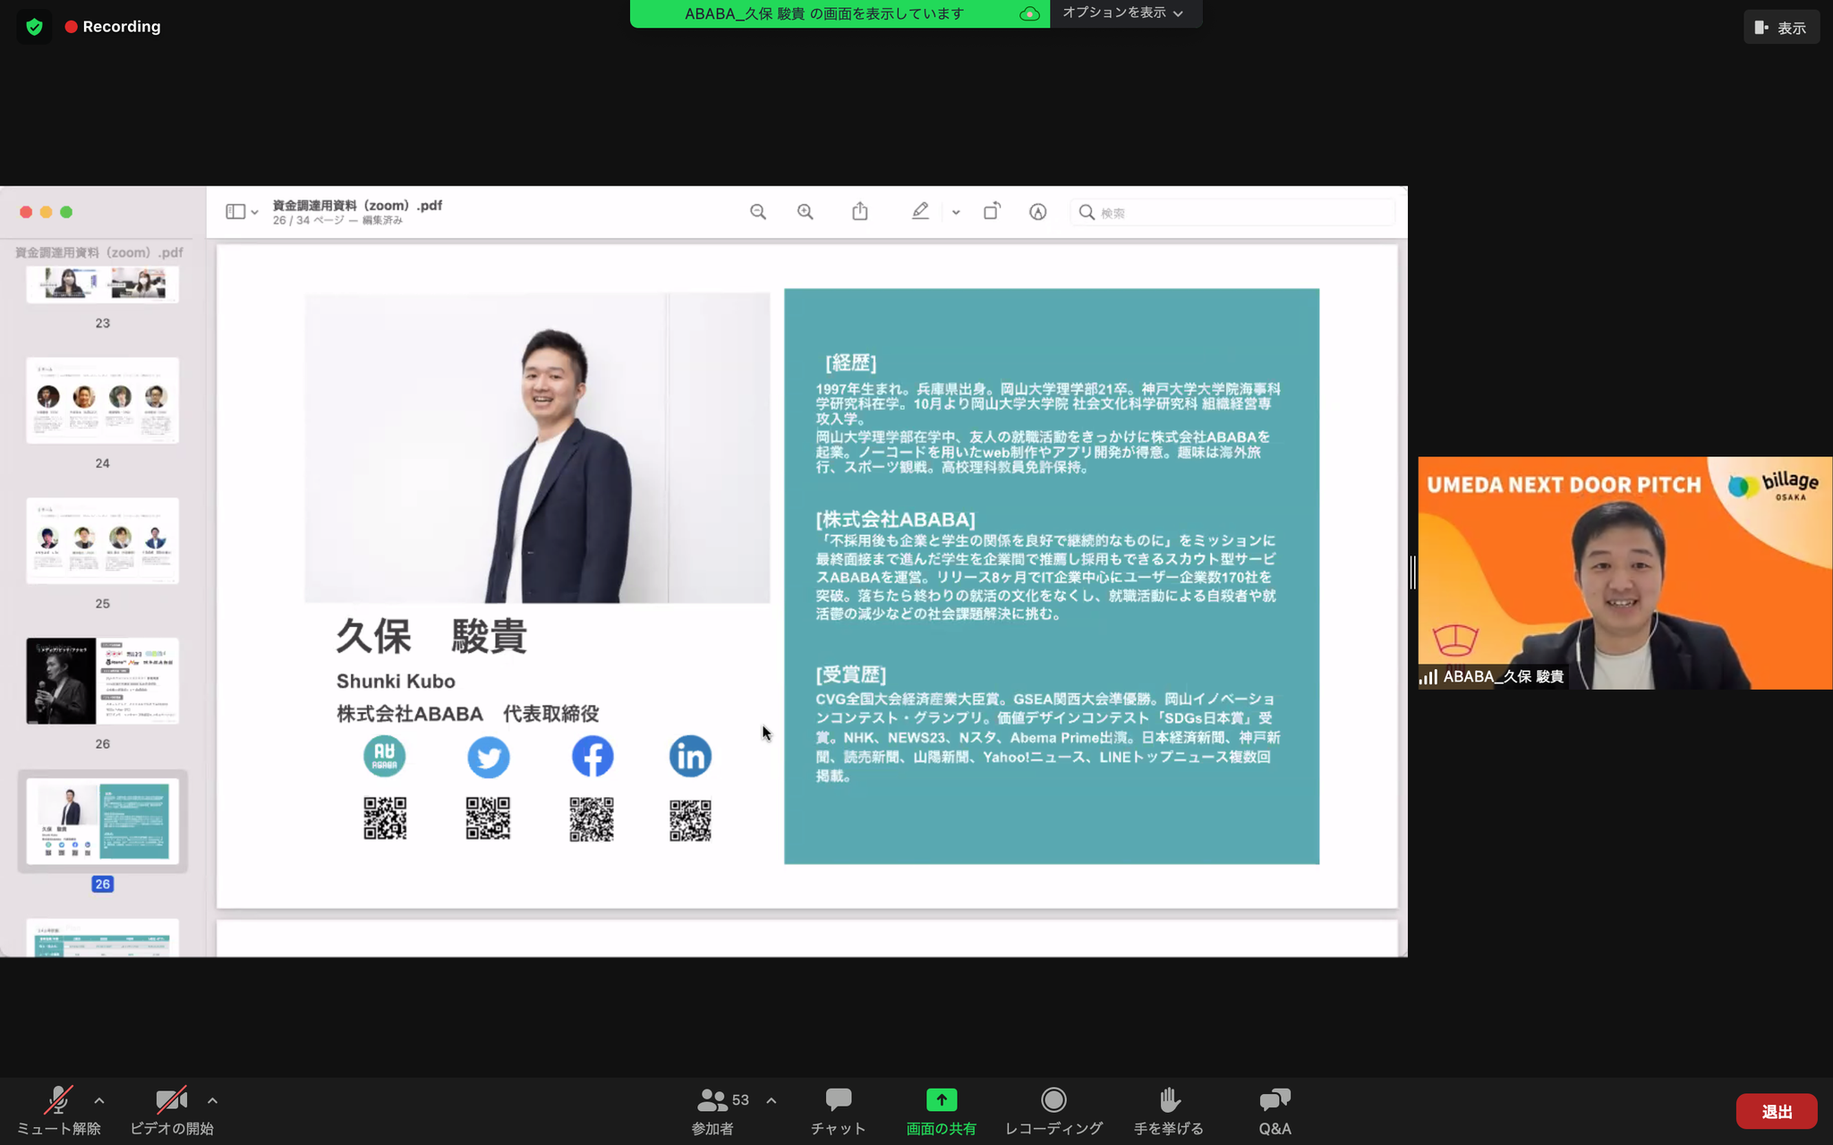Open the Q&A panel
Viewport: 1833px width, 1145px height.
[1275, 1100]
